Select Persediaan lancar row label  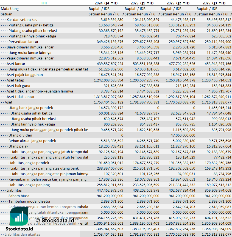tap(23, 42)
